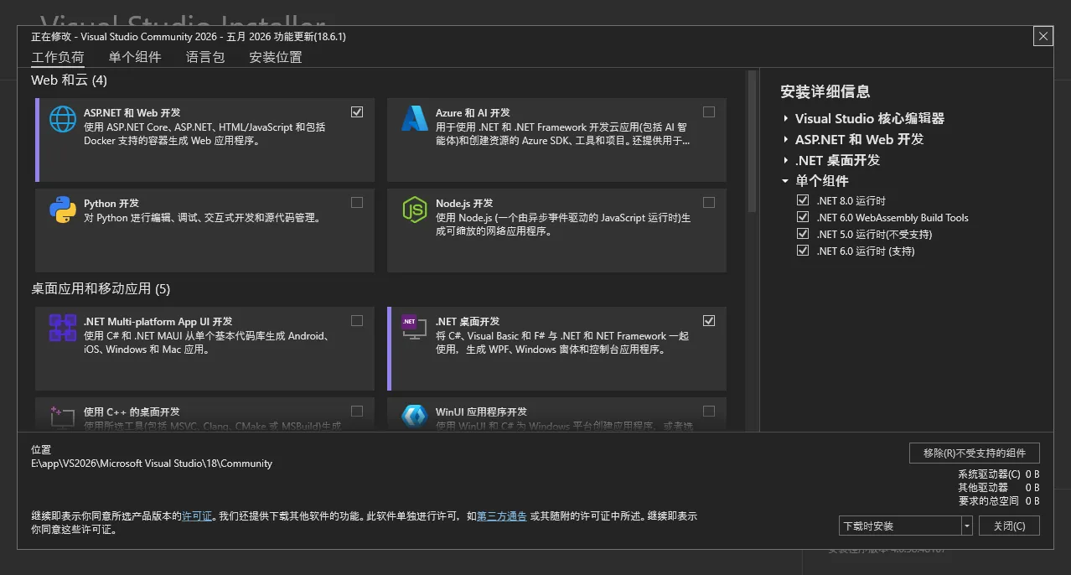The image size is (1071, 575).
Task: Switch to the 安装位置 tab
Action: pyautogui.click(x=276, y=57)
